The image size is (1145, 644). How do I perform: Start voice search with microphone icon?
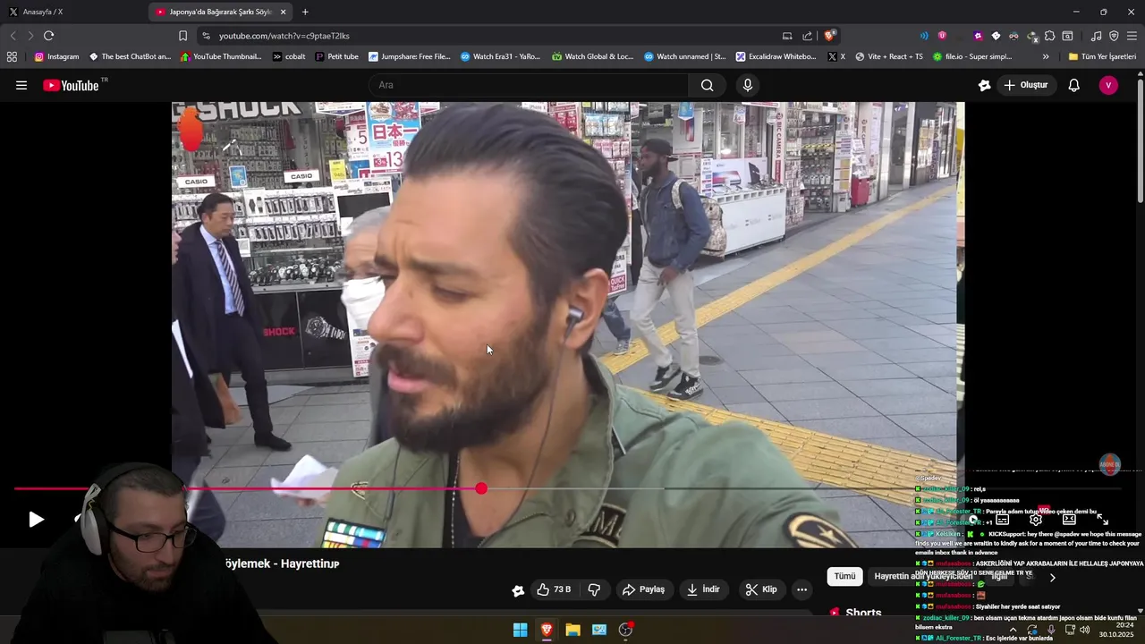pos(748,85)
